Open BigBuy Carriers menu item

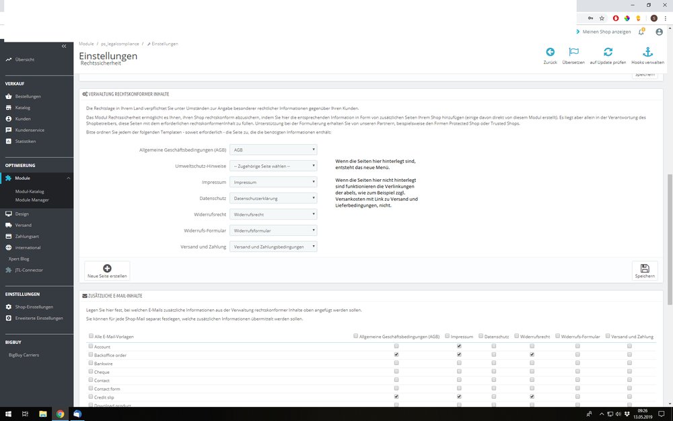24,355
